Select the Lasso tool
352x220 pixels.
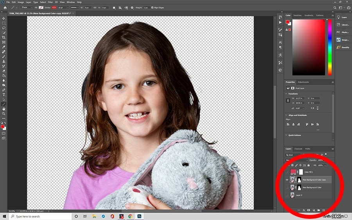coord(4,28)
